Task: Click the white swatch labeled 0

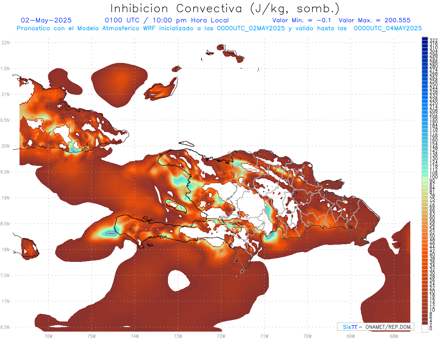Action: point(425,328)
